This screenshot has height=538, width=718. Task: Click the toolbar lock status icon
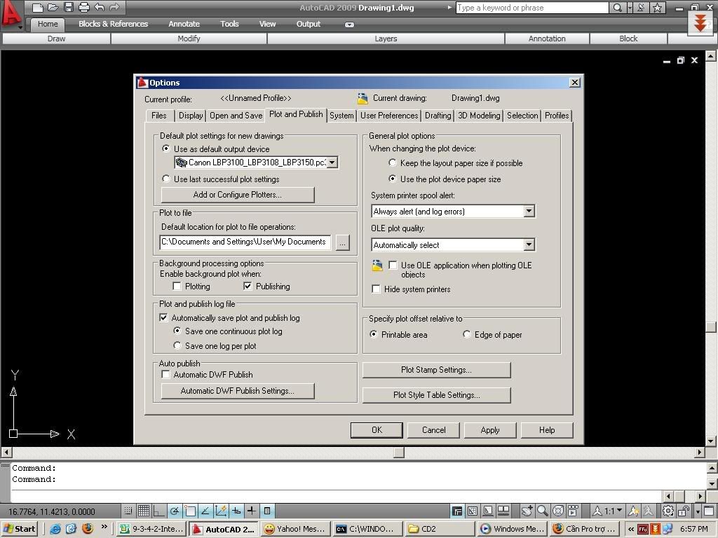684,511
